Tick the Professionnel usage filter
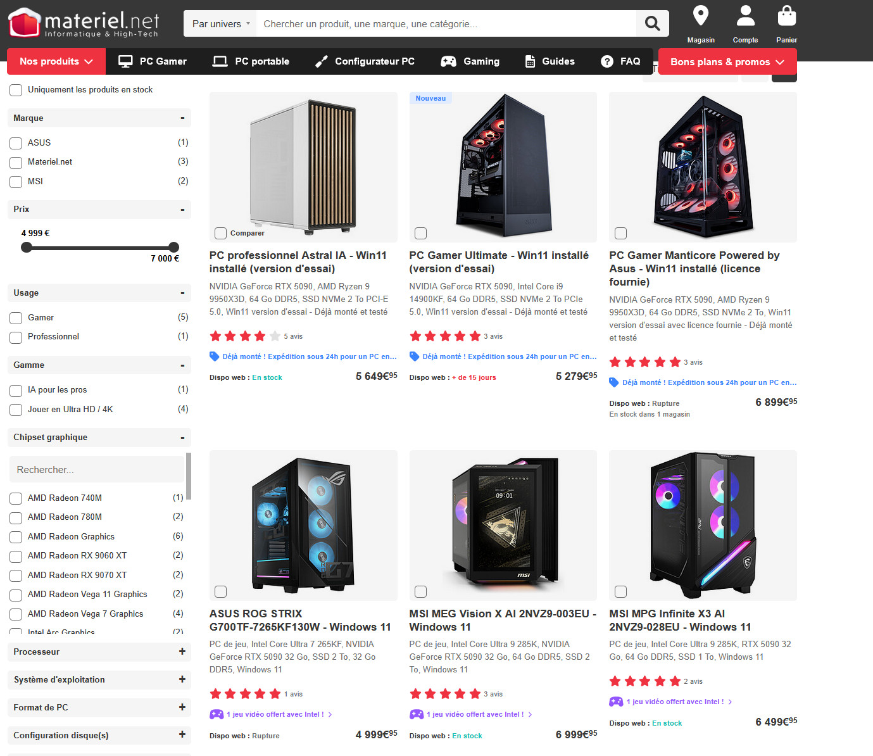The height and width of the screenshot is (756, 873). [x=16, y=337]
